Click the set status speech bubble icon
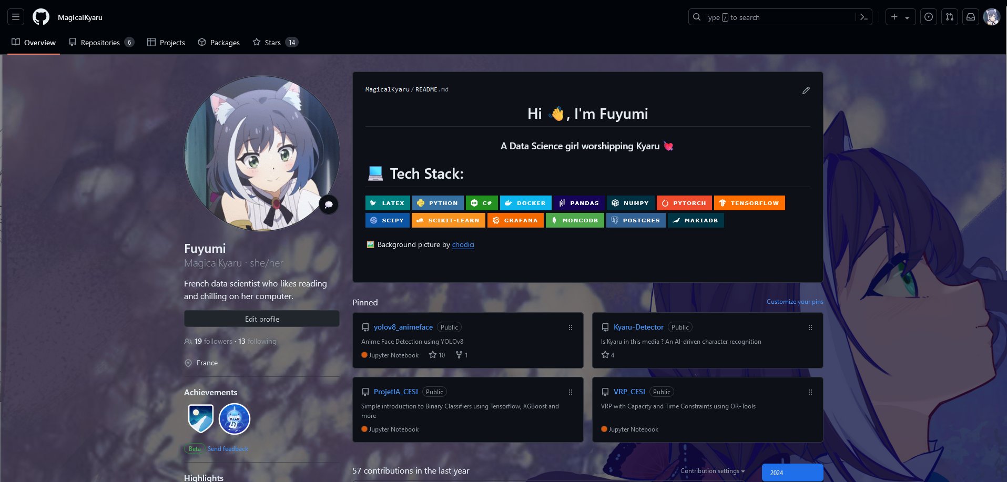The width and height of the screenshot is (1007, 482). [329, 204]
